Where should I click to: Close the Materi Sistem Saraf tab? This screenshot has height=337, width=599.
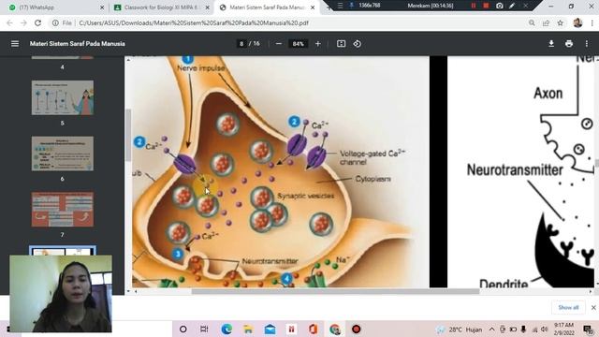(313, 7)
